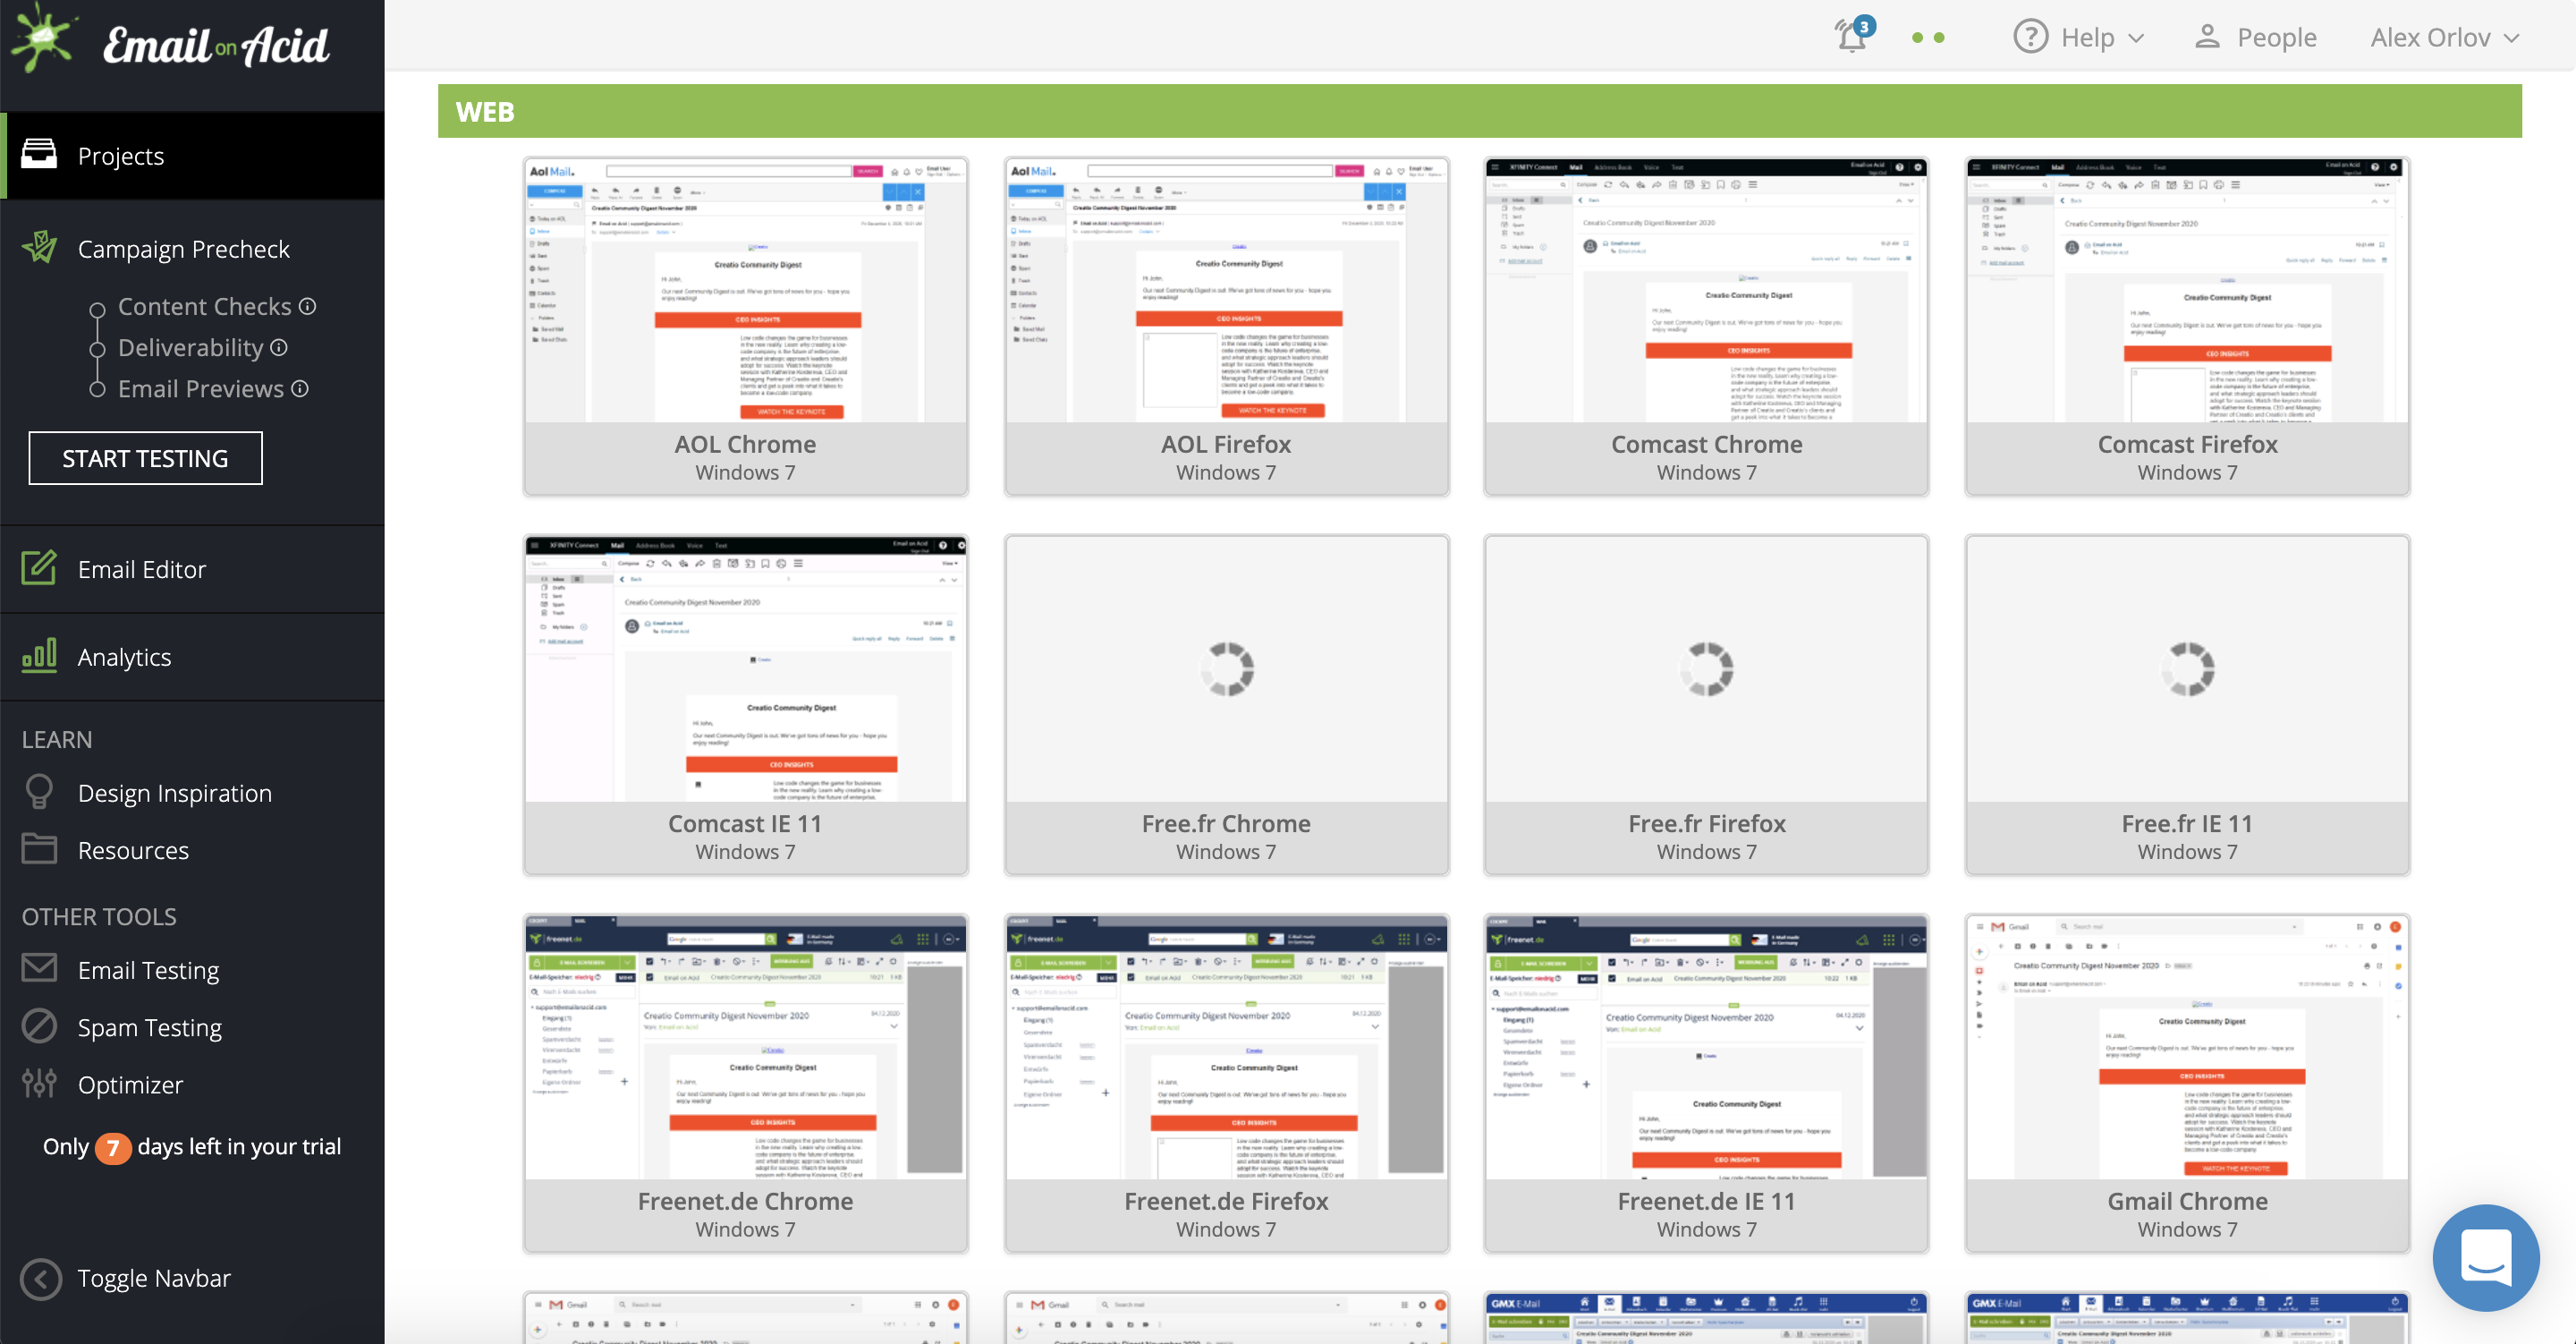The width and height of the screenshot is (2576, 1344).
Task: Click info icon next to Content Checks
Action: (x=308, y=306)
